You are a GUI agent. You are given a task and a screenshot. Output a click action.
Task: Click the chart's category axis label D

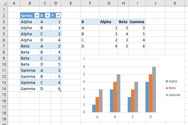(151, 117)
